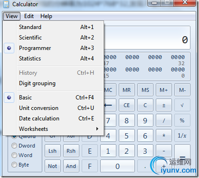
Task: Switch to Statistics mode
Action: tap(53, 59)
